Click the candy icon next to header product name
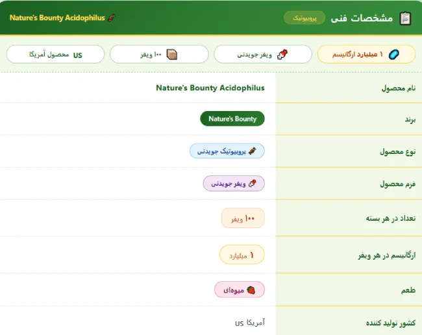Viewport: 422px width, 335px height. point(112,18)
